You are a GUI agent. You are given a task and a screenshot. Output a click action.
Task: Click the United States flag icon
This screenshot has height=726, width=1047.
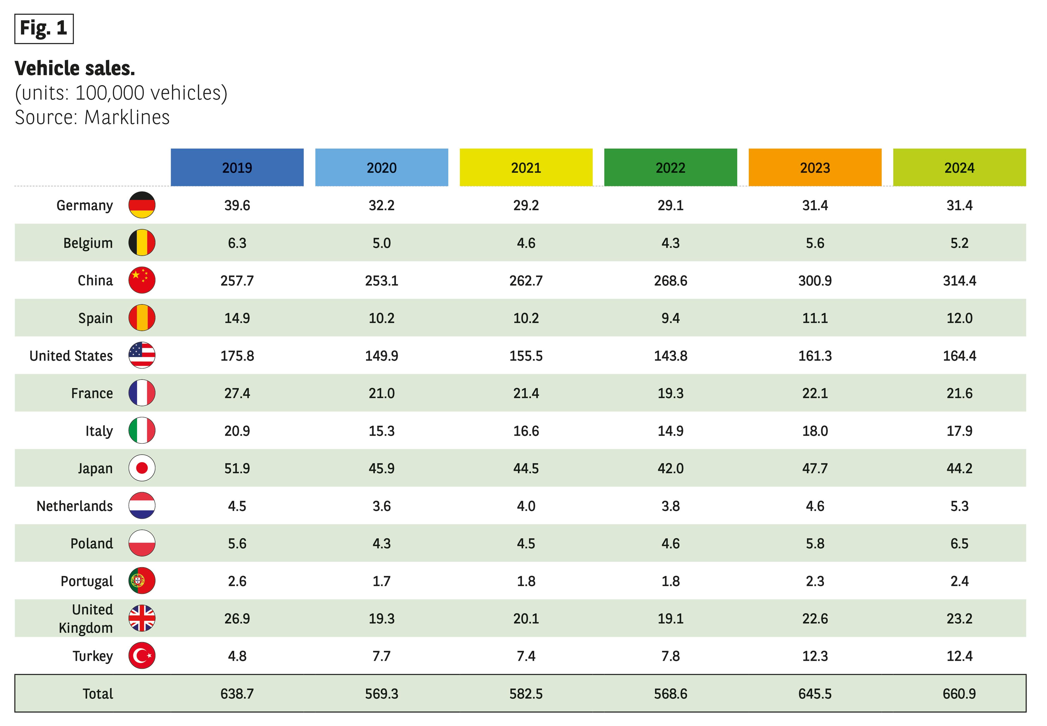coord(142,355)
